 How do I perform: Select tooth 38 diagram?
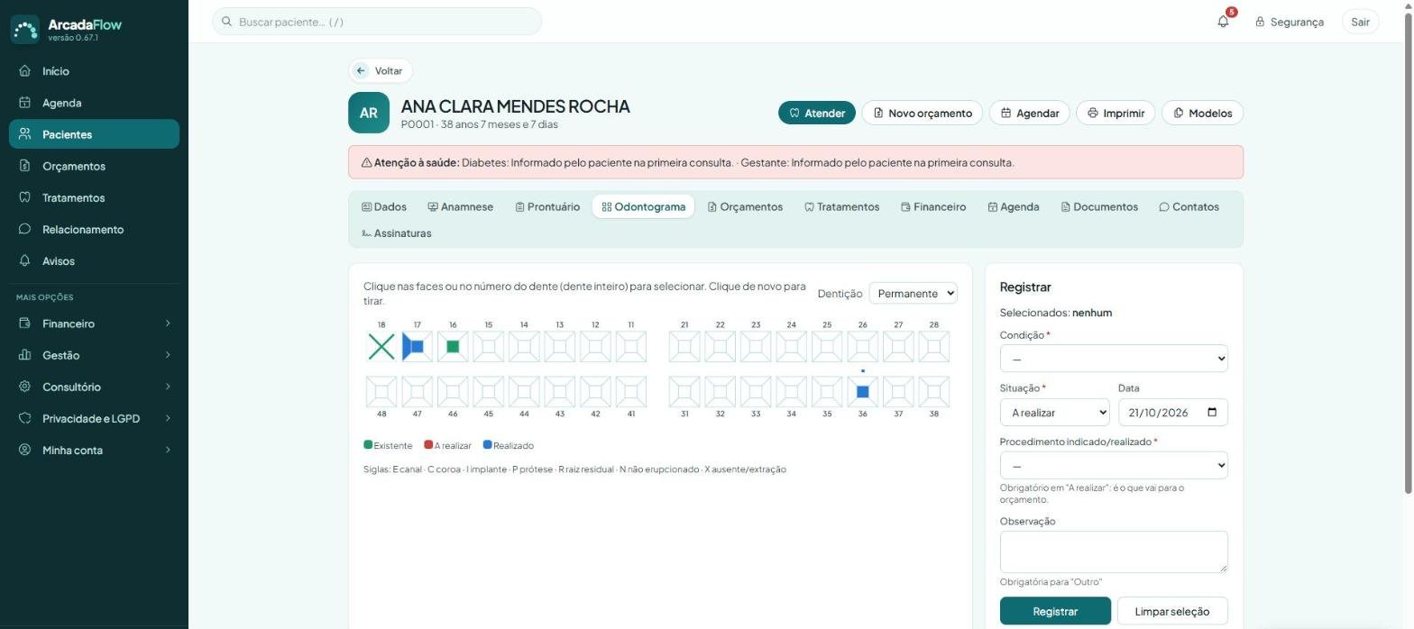click(933, 392)
